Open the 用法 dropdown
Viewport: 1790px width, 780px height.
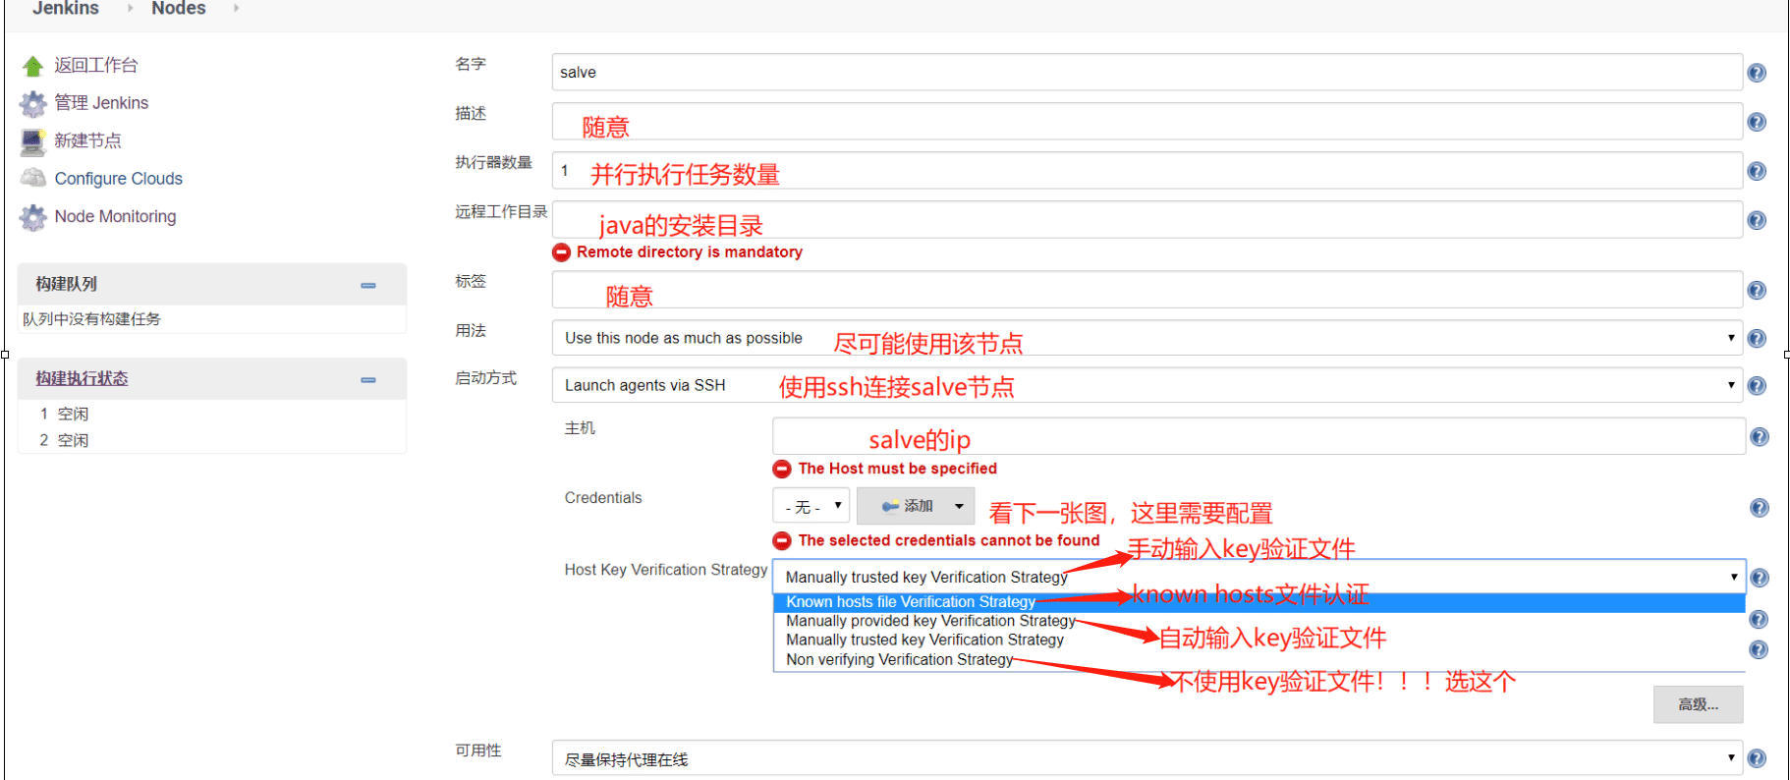click(x=1147, y=338)
